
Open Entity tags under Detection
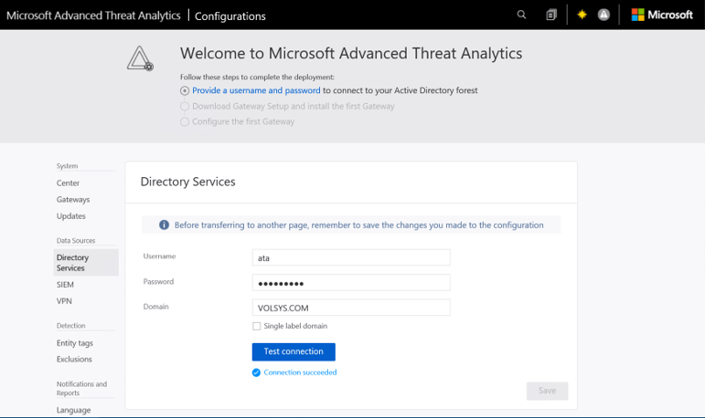pyautogui.click(x=75, y=343)
